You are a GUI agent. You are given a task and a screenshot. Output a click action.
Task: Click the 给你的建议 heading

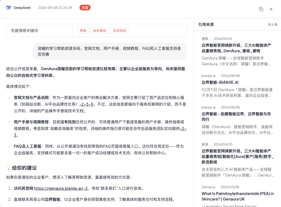coord(24,168)
